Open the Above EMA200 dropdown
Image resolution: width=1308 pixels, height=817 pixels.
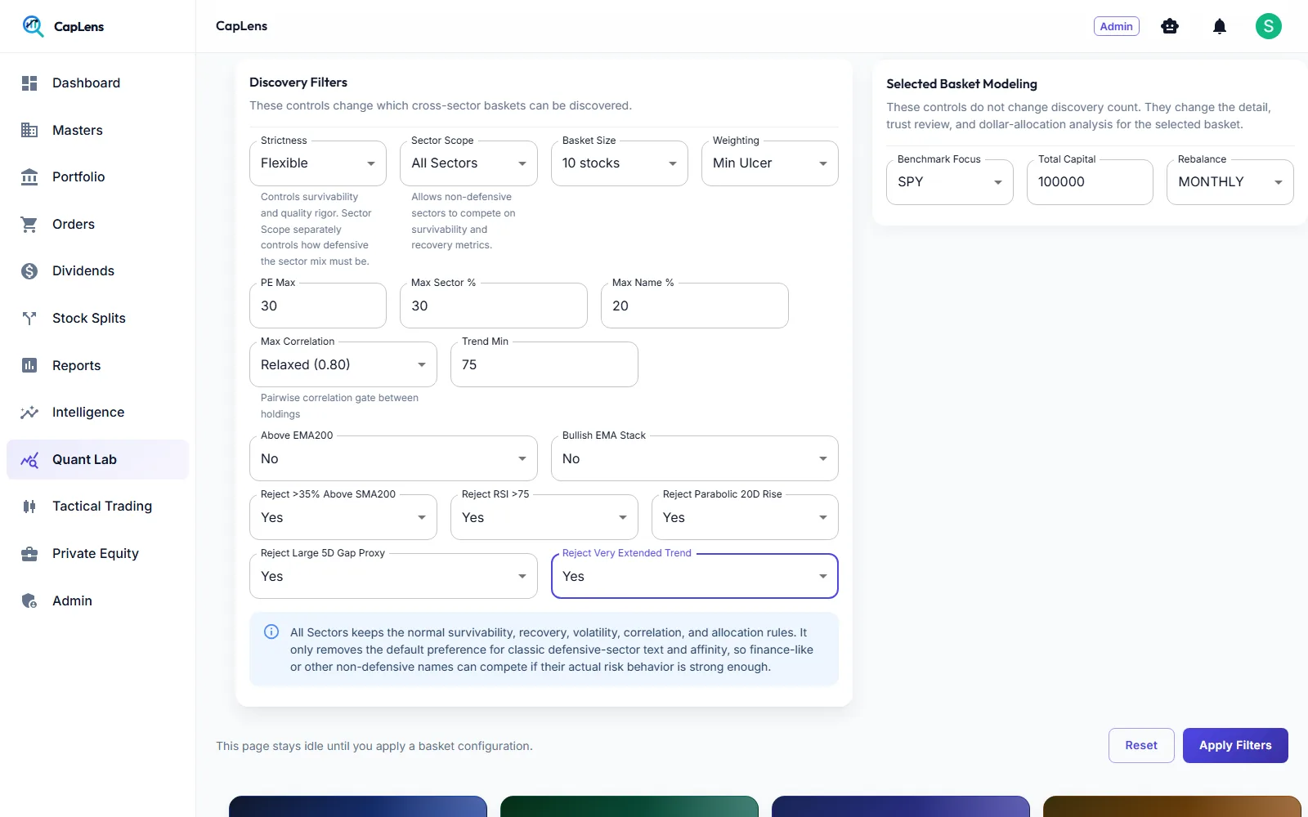click(393, 458)
